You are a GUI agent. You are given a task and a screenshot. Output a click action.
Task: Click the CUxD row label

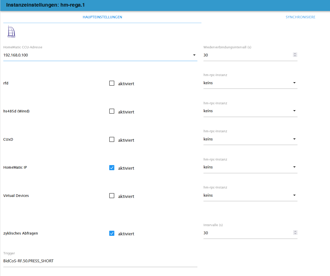click(8, 139)
